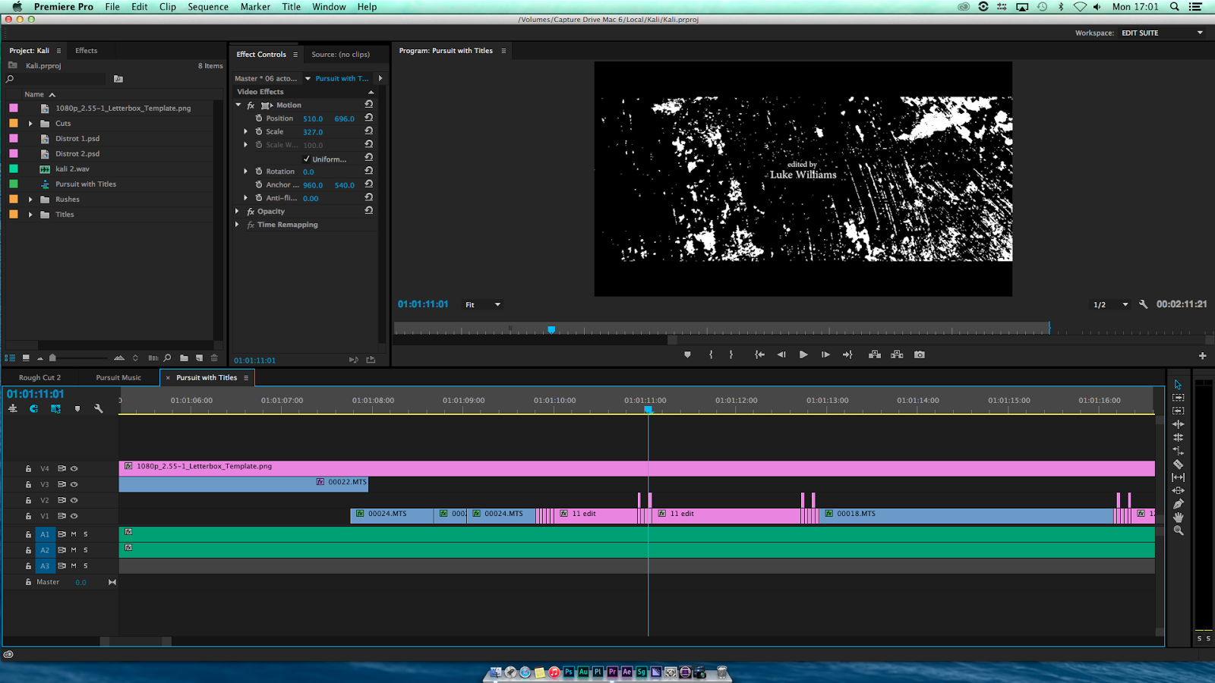Viewport: 1215px width, 683px height.
Task: Click the trash icon in Project panel
Action: coord(213,358)
